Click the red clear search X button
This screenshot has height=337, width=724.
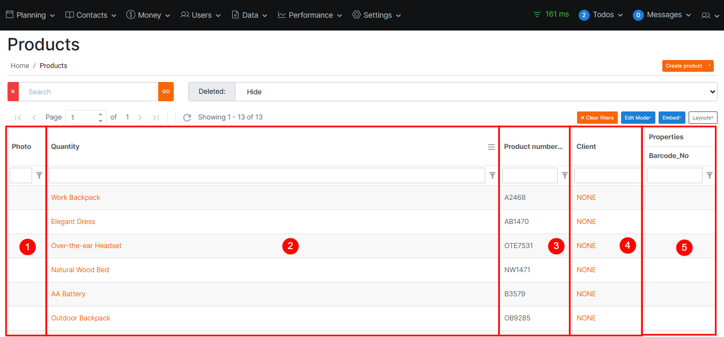coord(13,92)
